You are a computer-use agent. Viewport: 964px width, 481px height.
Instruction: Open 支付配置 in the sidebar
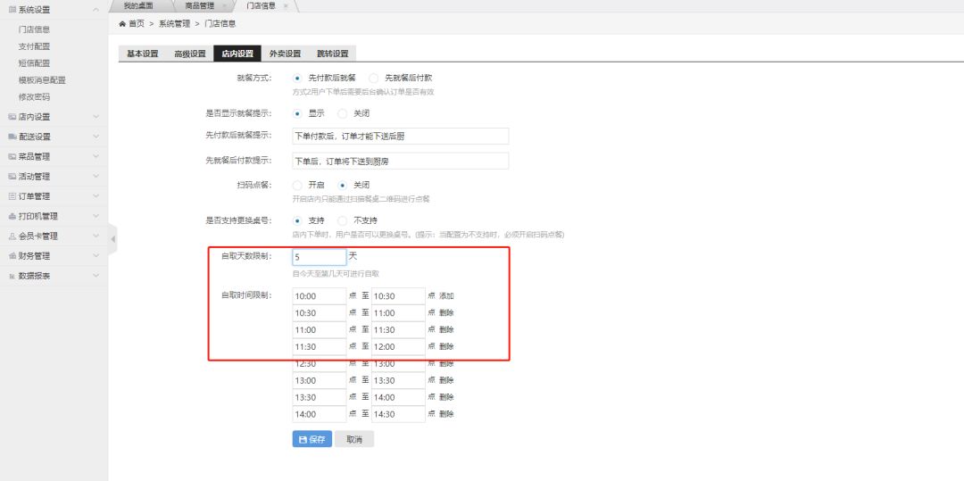pyautogui.click(x=35, y=46)
